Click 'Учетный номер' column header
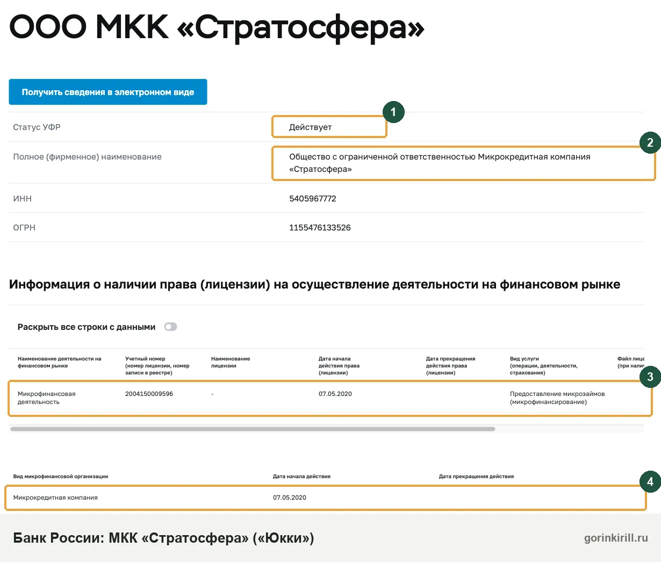661x562 pixels. (157, 365)
